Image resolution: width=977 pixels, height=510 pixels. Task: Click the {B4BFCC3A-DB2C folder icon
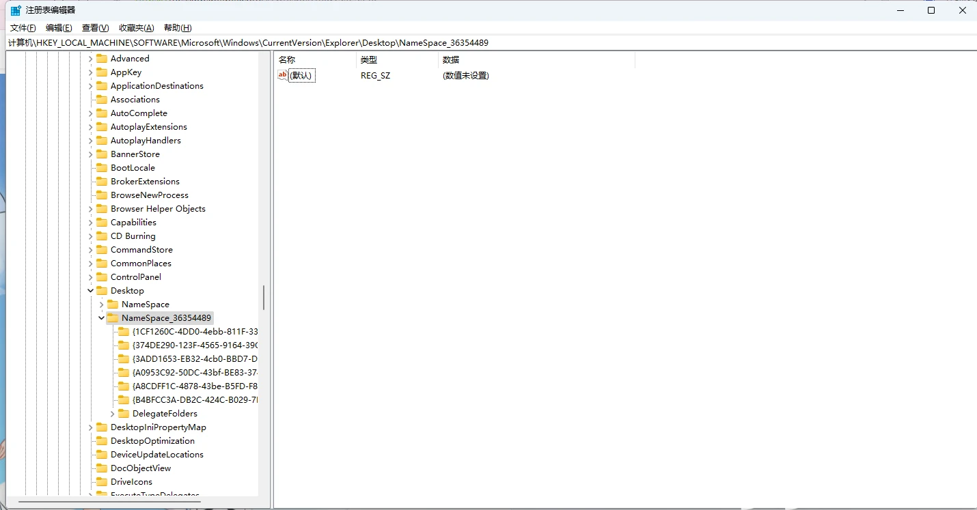pos(124,400)
